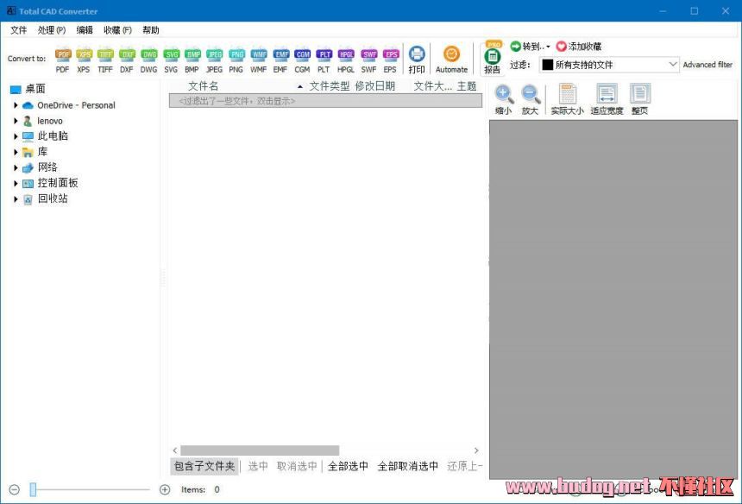
Task: Click the 实际大小 preview icon
Action: tap(567, 99)
